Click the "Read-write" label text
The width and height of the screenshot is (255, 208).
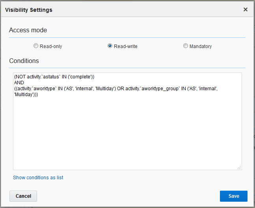click(125, 46)
